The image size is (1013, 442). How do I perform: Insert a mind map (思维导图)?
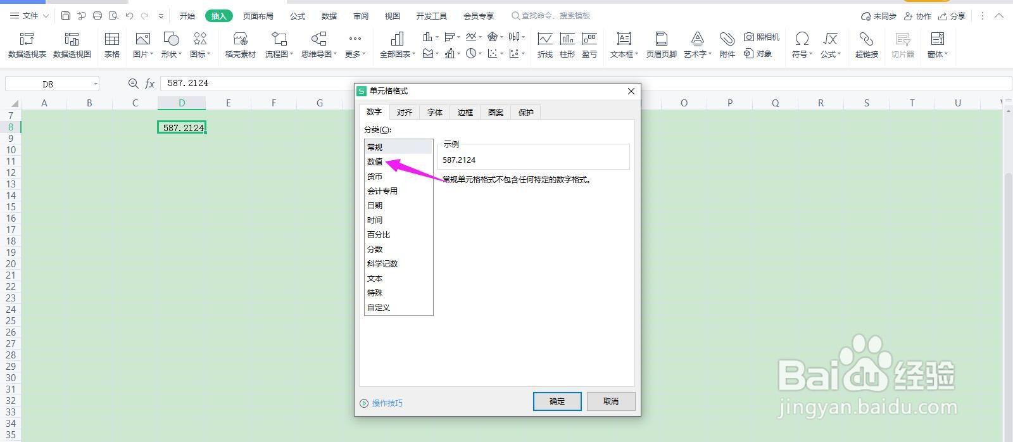pyautogui.click(x=319, y=45)
